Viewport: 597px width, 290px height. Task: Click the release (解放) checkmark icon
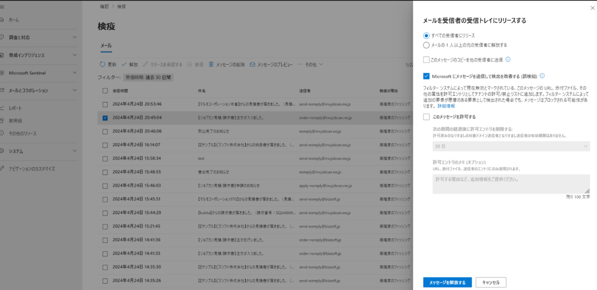tap(124, 64)
